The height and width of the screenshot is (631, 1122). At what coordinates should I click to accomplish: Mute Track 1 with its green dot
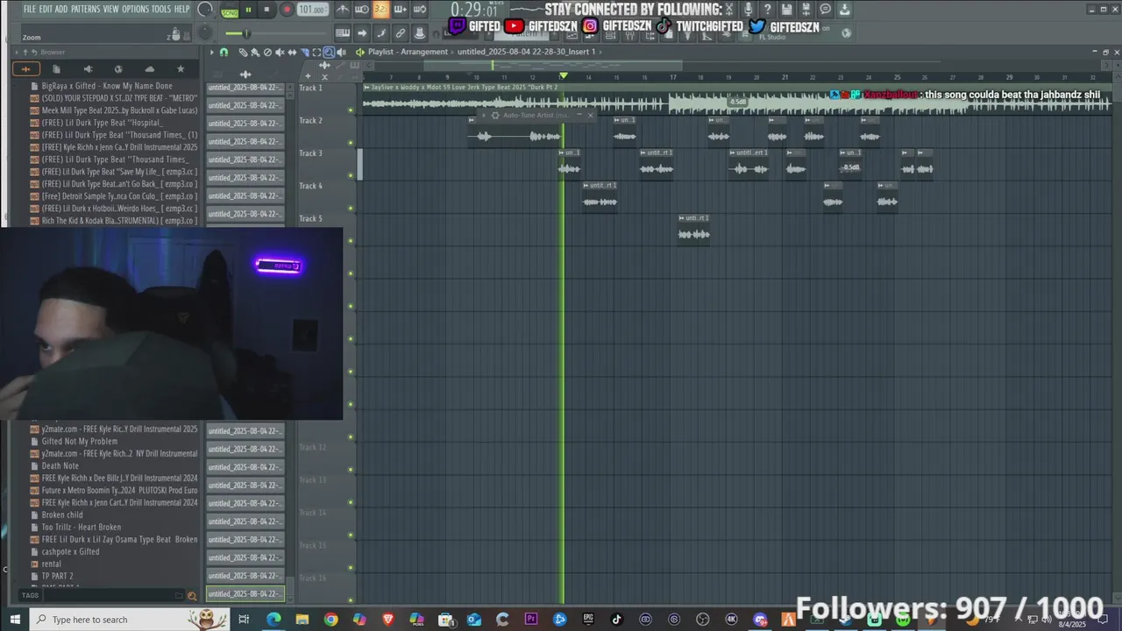351,110
